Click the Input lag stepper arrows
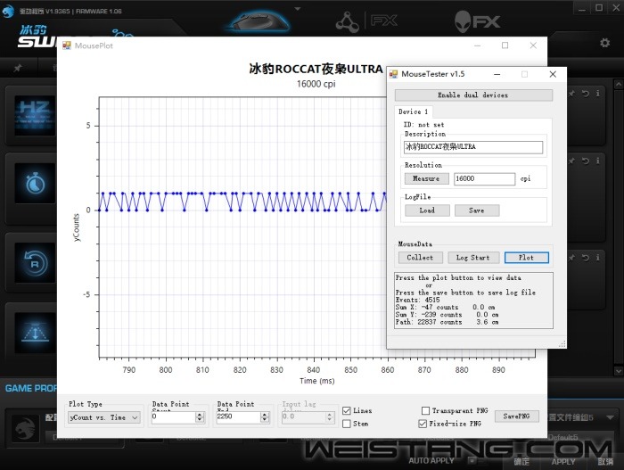The height and width of the screenshot is (470, 624). point(329,417)
